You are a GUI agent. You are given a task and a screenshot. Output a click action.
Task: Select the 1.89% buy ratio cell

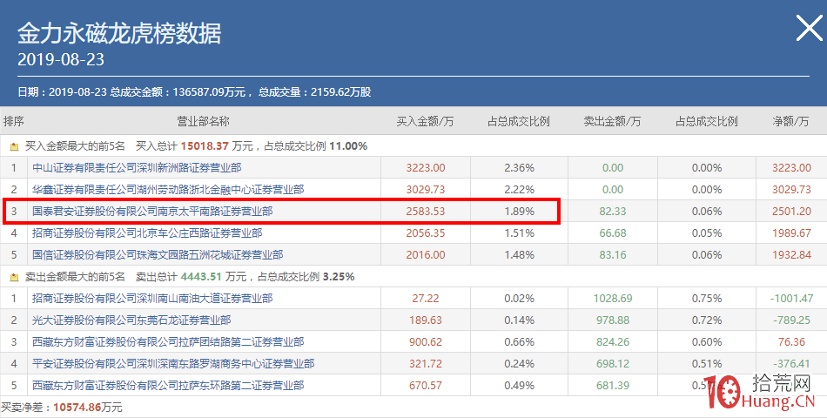[520, 211]
